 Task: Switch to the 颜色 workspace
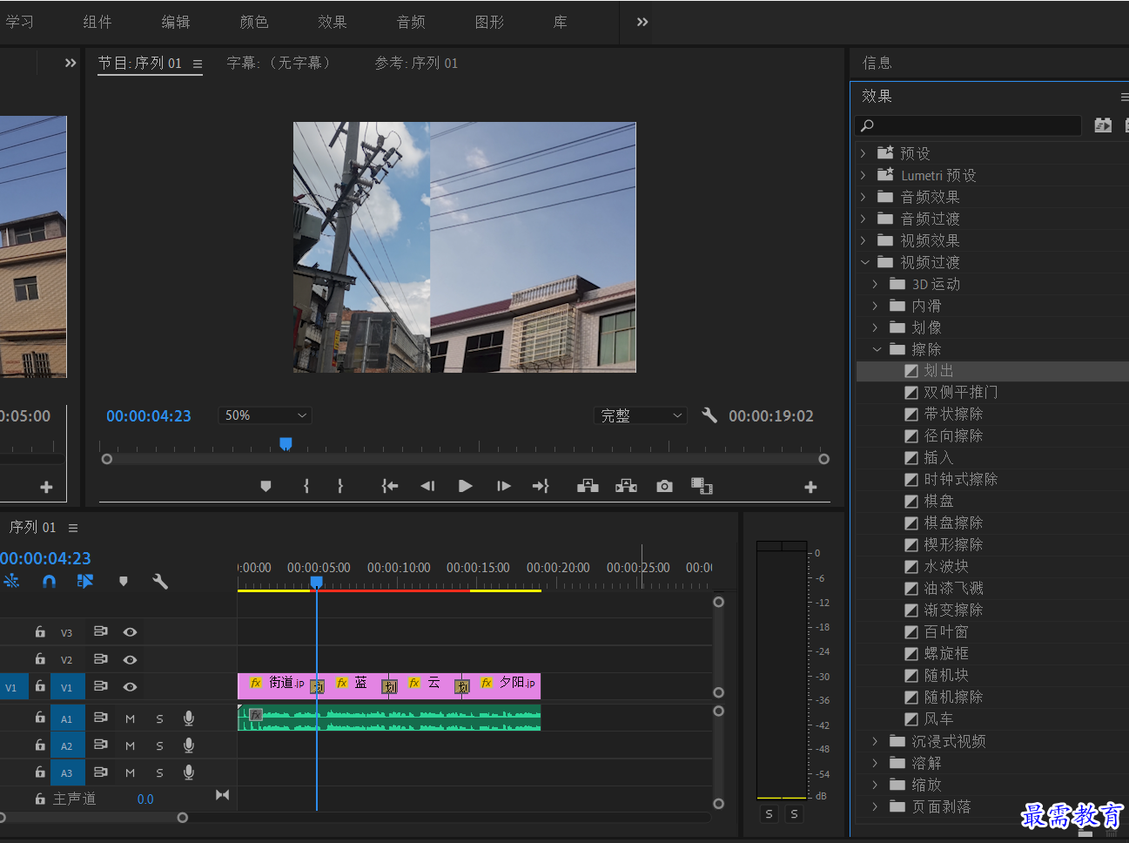click(x=254, y=22)
